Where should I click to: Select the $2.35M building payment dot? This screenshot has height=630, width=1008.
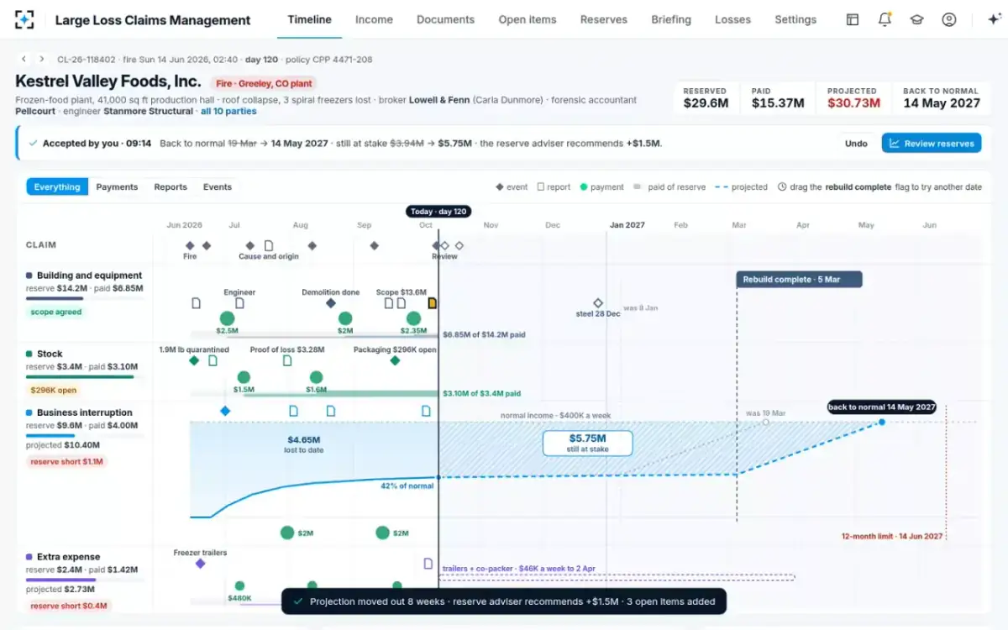pyautogui.click(x=413, y=318)
